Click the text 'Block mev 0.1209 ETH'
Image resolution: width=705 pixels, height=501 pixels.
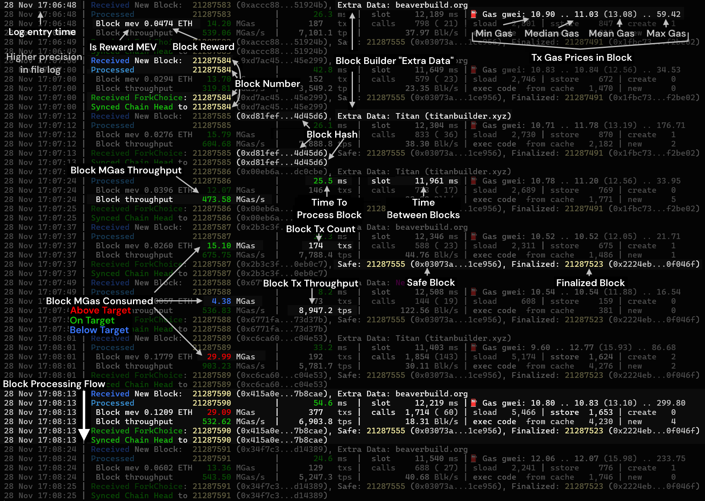coord(144,412)
